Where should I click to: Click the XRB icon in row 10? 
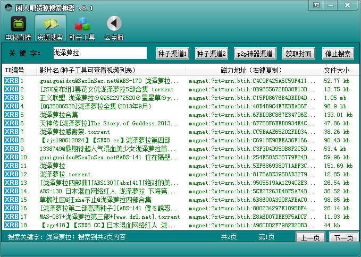[x=12, y=157]
